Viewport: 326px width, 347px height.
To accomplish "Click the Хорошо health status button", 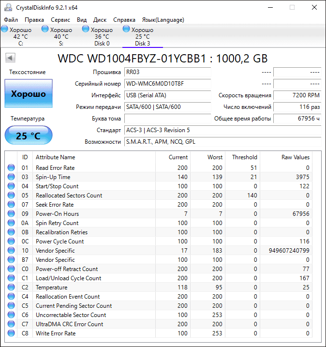I will point(29,94).
